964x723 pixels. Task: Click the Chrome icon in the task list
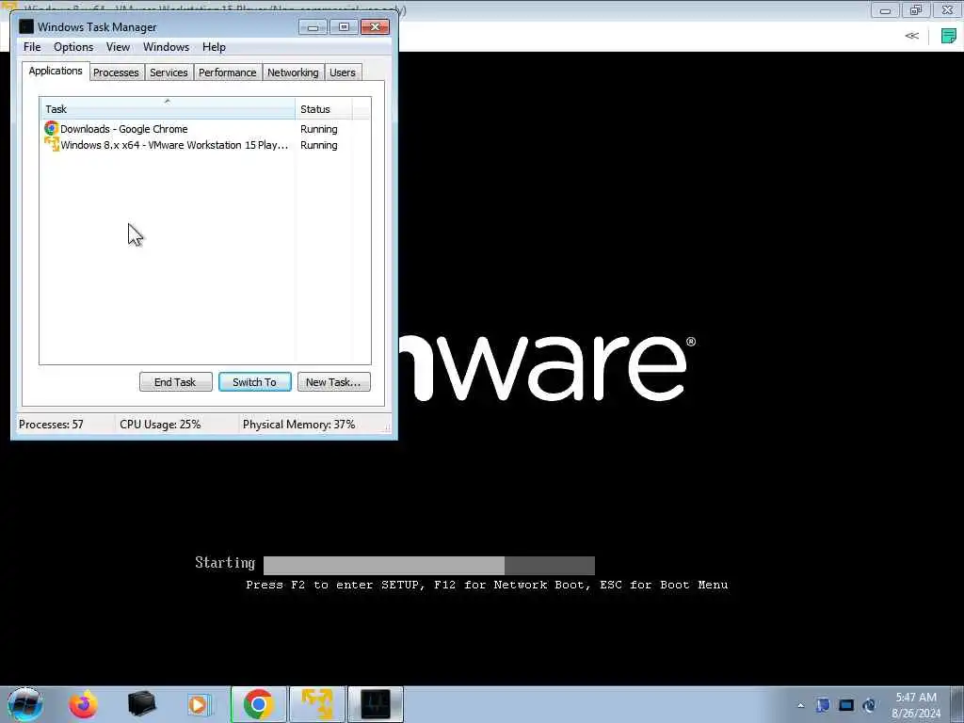51,128
